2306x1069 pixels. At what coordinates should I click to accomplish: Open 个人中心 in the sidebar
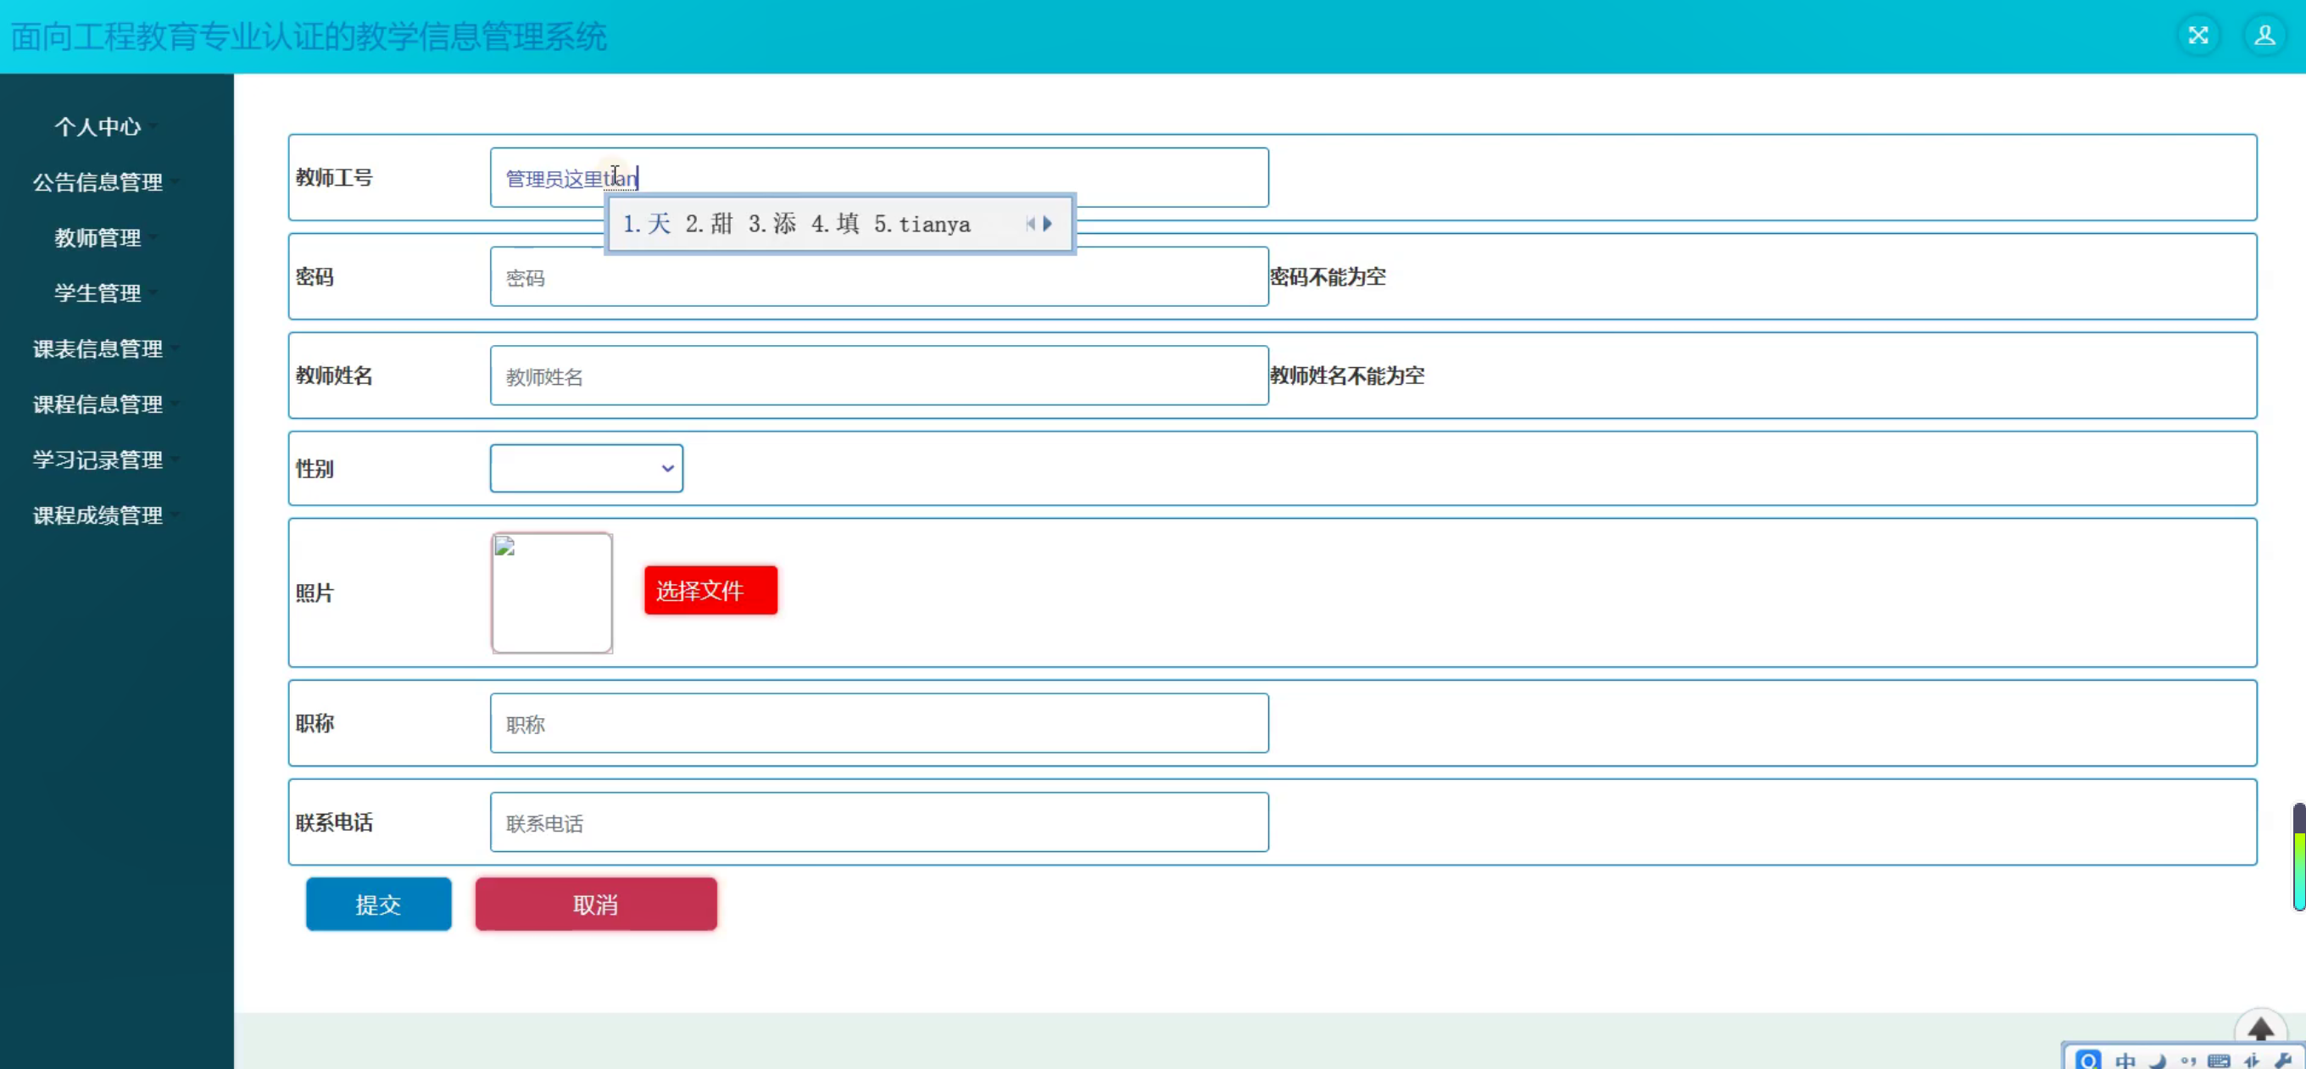point(97,127)
